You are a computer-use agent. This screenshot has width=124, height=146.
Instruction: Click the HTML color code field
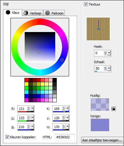click(x=64, y=137)
